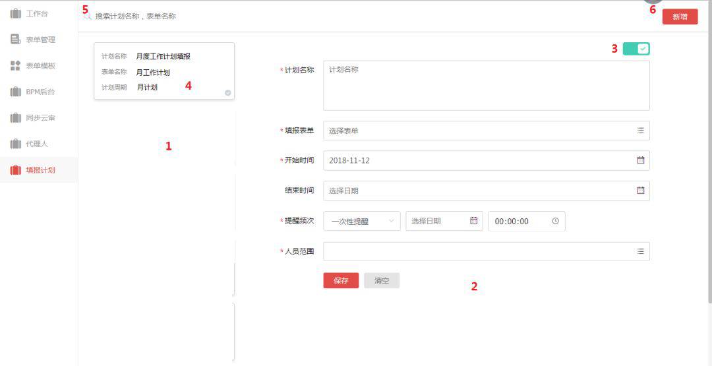Open the 人员范围 selection field
The width and height of the screenshot is (712, 366).
pyautogui.click(x=481, y=251)
